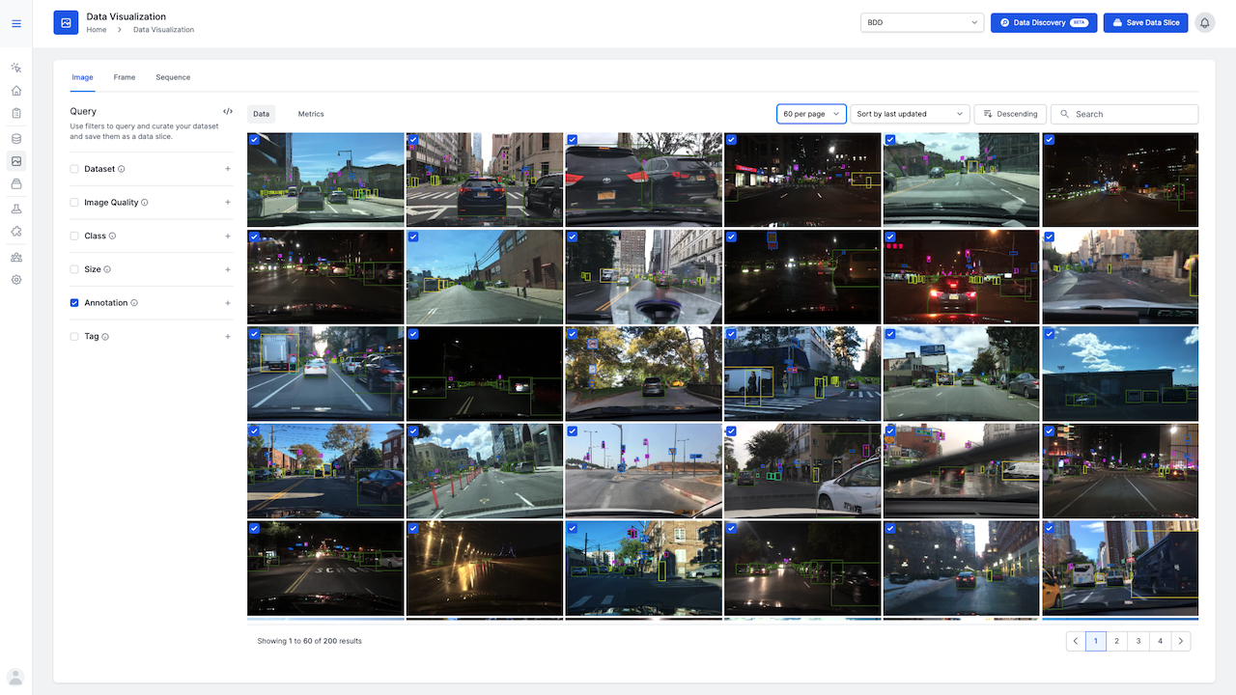Viewport: 1236px width, 695px height.
Task: Select the Data view tab
Action: 261,114
